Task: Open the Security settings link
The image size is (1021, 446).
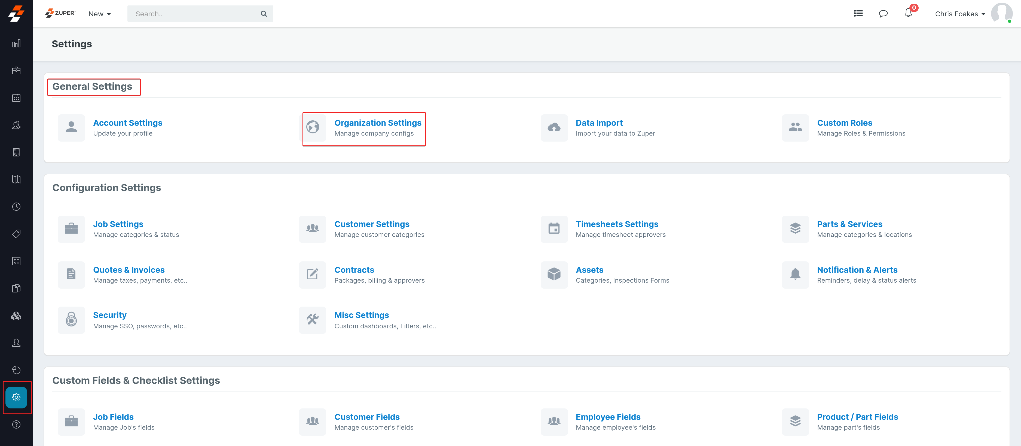Action: [x=109, y=315]
